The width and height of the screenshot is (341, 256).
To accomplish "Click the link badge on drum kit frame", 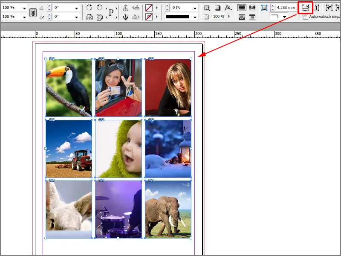I will point(101,180).
